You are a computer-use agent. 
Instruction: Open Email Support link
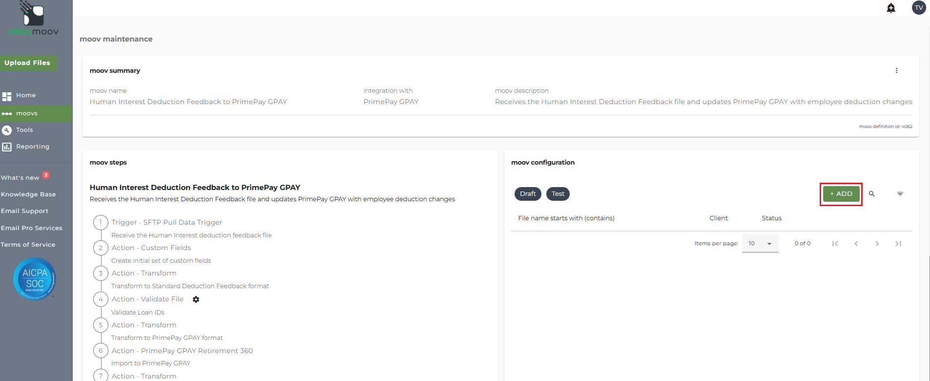(24, 211)
